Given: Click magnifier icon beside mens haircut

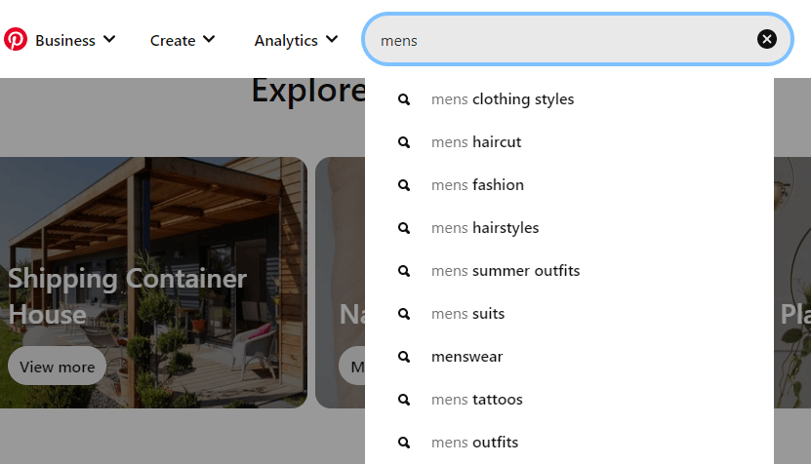Looking at the screenshot, I should click(404, 142).
